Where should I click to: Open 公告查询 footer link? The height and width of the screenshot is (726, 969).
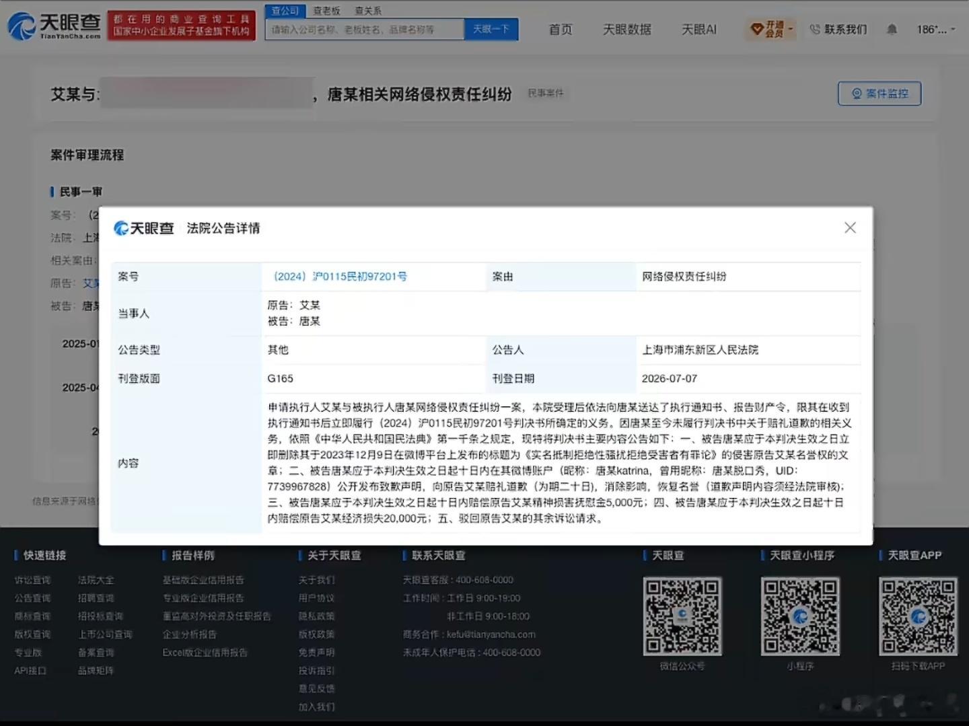tap(32, 598)
